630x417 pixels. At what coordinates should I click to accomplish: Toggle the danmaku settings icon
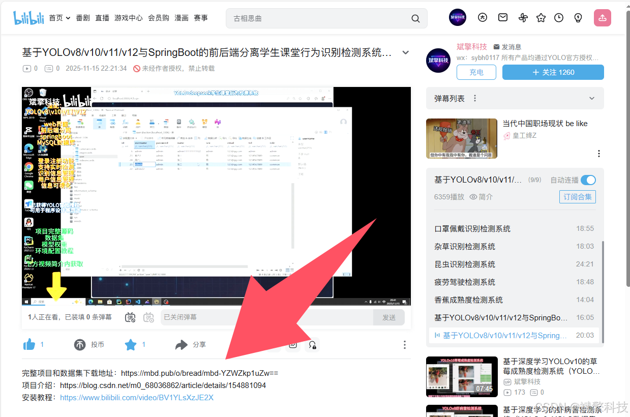pyautogui.click(x=148, y=317)
